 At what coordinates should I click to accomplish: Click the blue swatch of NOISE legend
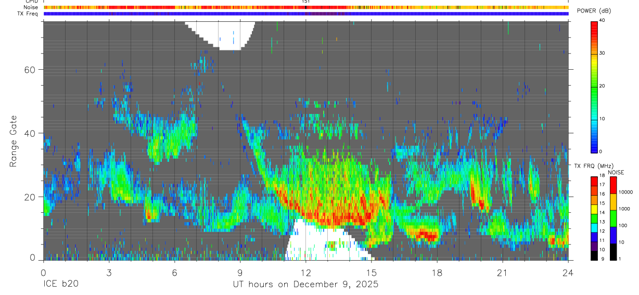614,235
